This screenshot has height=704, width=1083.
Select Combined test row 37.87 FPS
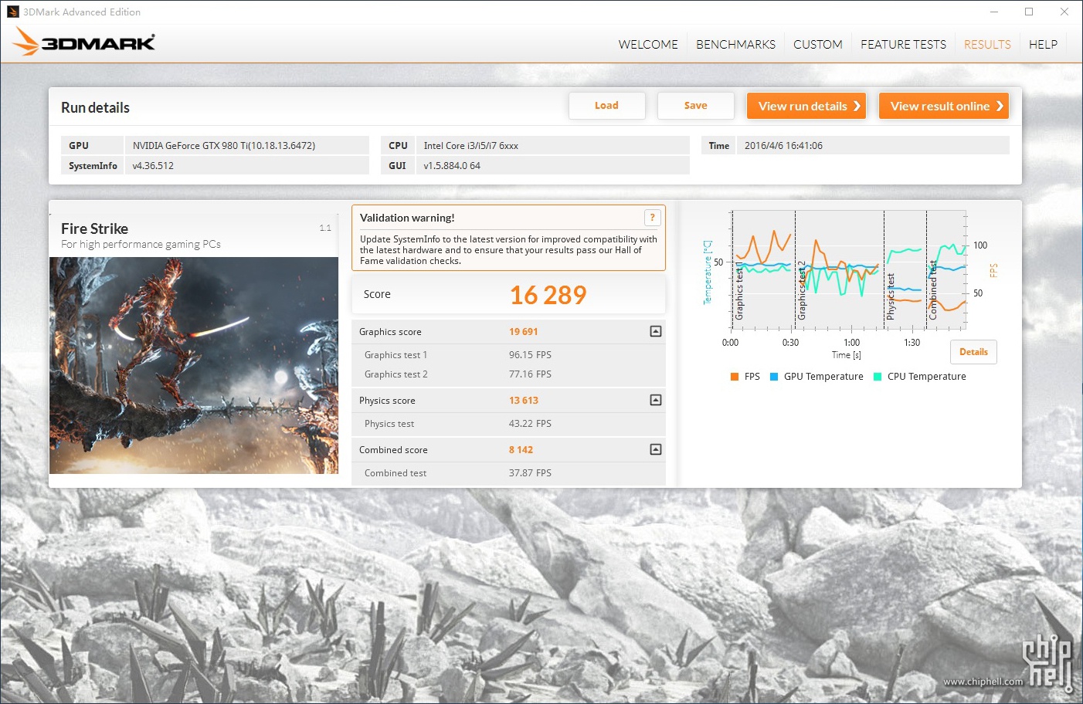[x=508, y=473]
